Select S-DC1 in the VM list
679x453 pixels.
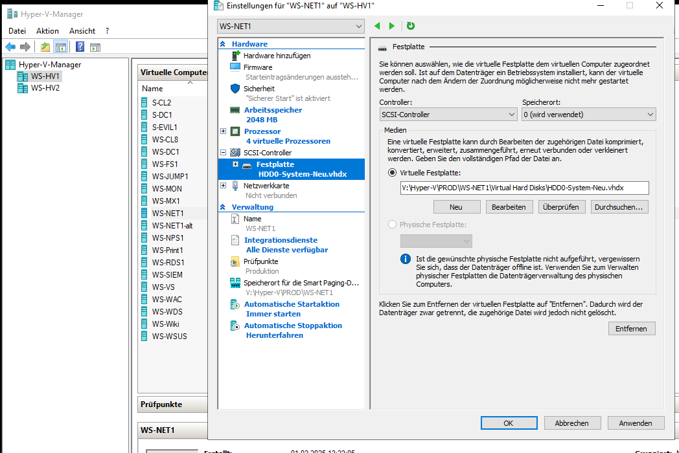[x=162, y=115]
